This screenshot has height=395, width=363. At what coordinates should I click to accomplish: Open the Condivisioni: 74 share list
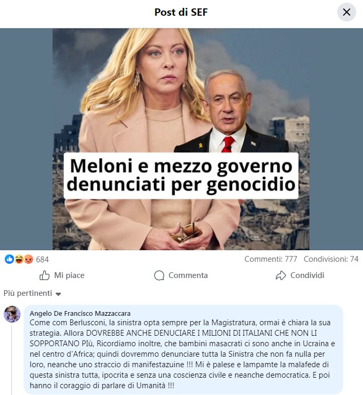[331, 259]
